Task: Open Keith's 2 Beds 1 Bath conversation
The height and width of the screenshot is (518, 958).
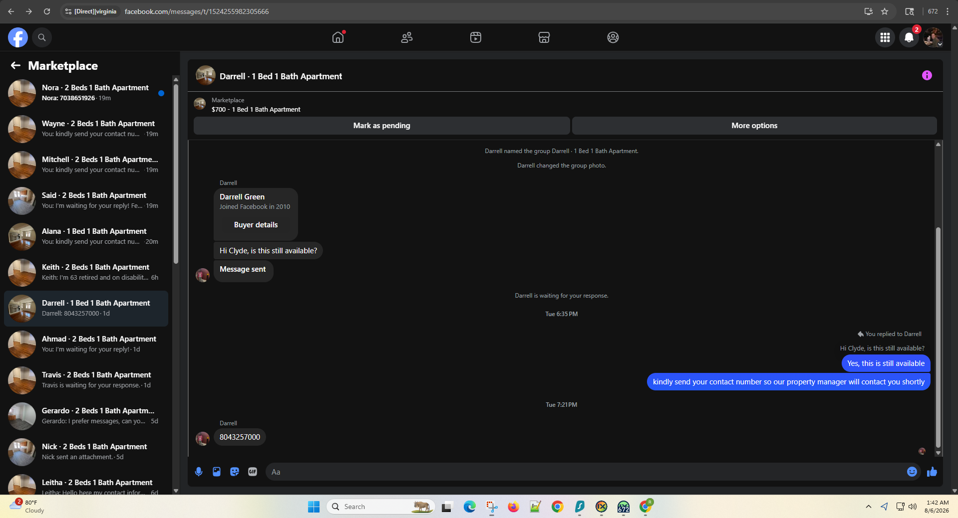Action: [x=86, y=273]
